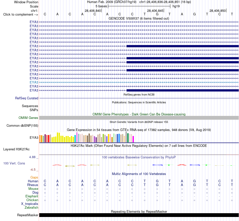Open the 'H3K27Ac Mark' ENCODE track title
The width and height of the screenshot is (239, 221).
click(x=139, y=146)
